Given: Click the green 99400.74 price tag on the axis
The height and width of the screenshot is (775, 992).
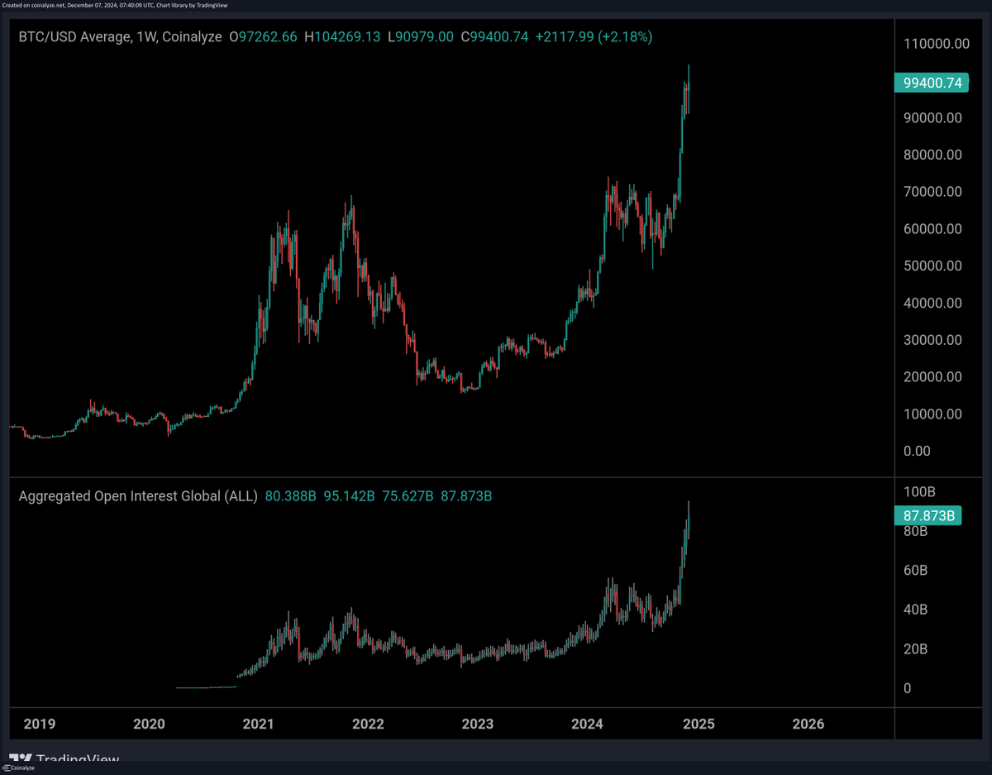Looking at the screenshot, I should (x=932, y=83).
